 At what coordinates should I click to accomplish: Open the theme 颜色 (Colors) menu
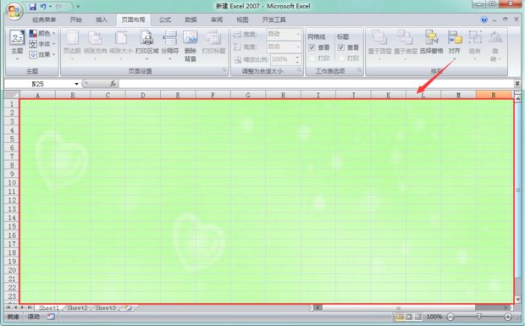42,33
